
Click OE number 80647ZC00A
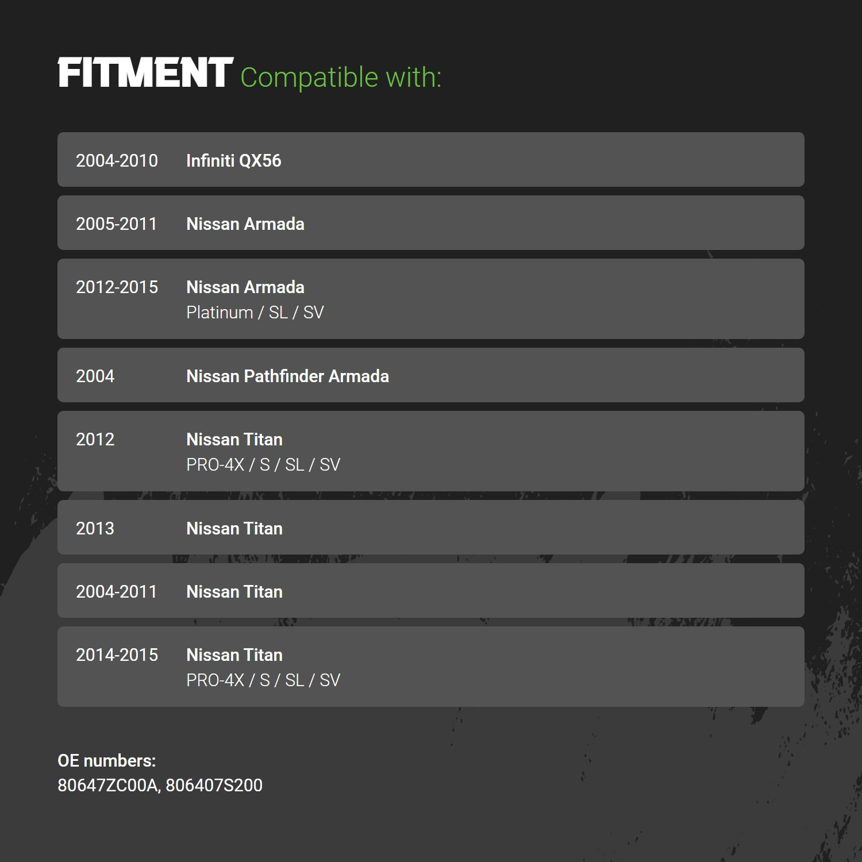pyautogui.click(x=109, y=786)
